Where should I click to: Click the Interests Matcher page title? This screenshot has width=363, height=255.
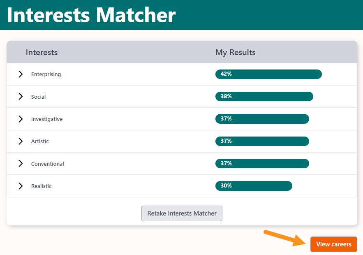(91, 15)
